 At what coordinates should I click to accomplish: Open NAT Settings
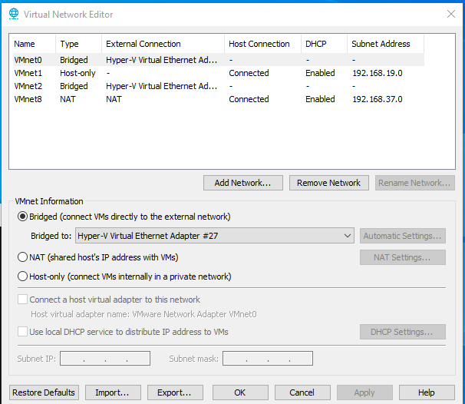pos(403,257)
